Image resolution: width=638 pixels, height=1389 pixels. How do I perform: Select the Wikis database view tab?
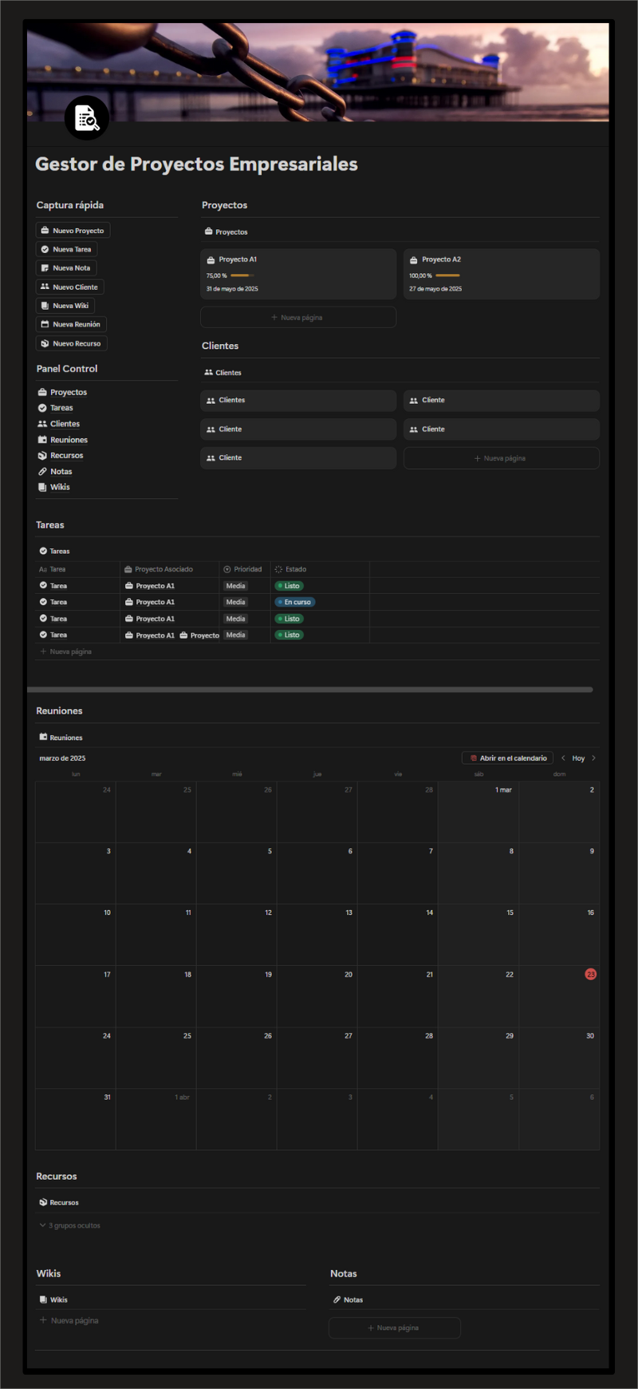[53, 1300]
